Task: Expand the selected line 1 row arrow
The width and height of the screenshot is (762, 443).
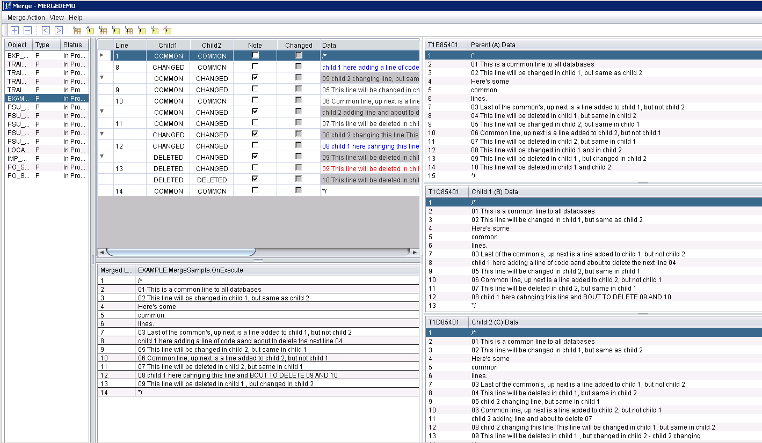Action: point(102,55)
